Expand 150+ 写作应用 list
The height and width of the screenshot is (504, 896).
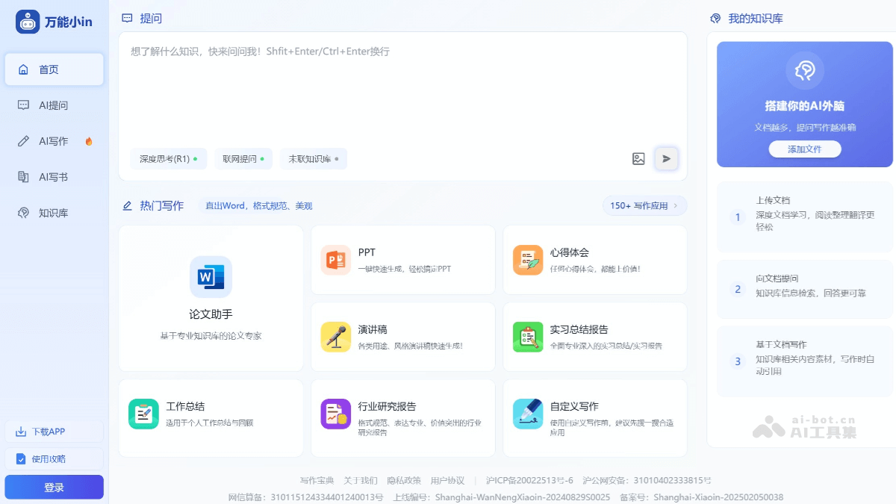pyautogui.click(x=644, y=205)
